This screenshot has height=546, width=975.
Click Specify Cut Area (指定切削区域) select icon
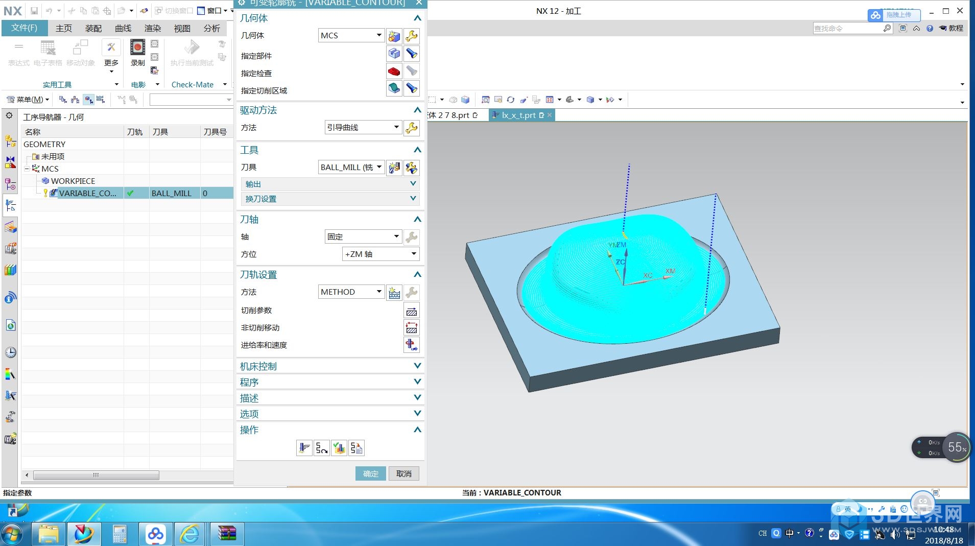[394, 88]
